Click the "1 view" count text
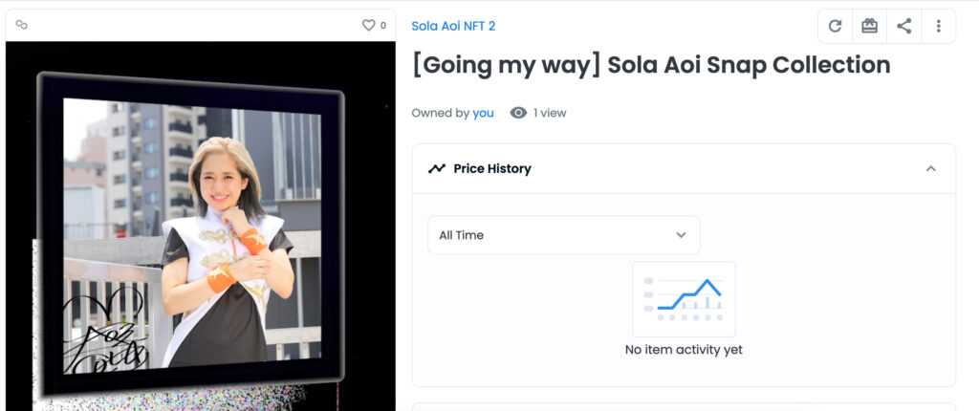The image size is (979, 411). click(550, 113)
